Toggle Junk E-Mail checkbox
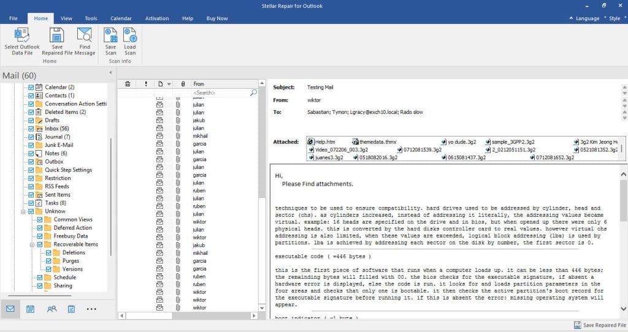Screen dimensions: 628x332 point(31,145)
